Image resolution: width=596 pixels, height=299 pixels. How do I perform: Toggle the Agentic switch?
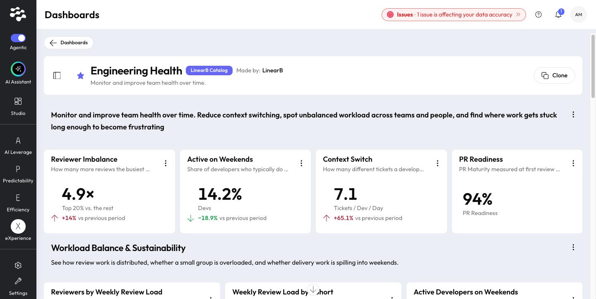18,38
